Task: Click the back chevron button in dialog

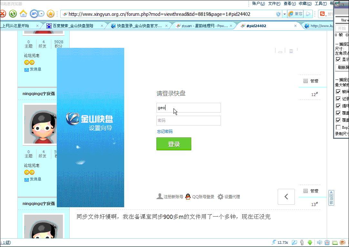Action: pyautogui.click(x=286, y=197)
